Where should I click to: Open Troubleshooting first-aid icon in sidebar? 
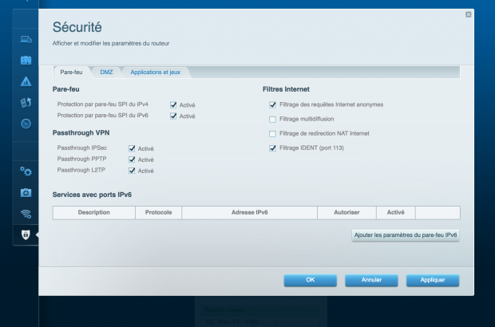tap(26, 193)
